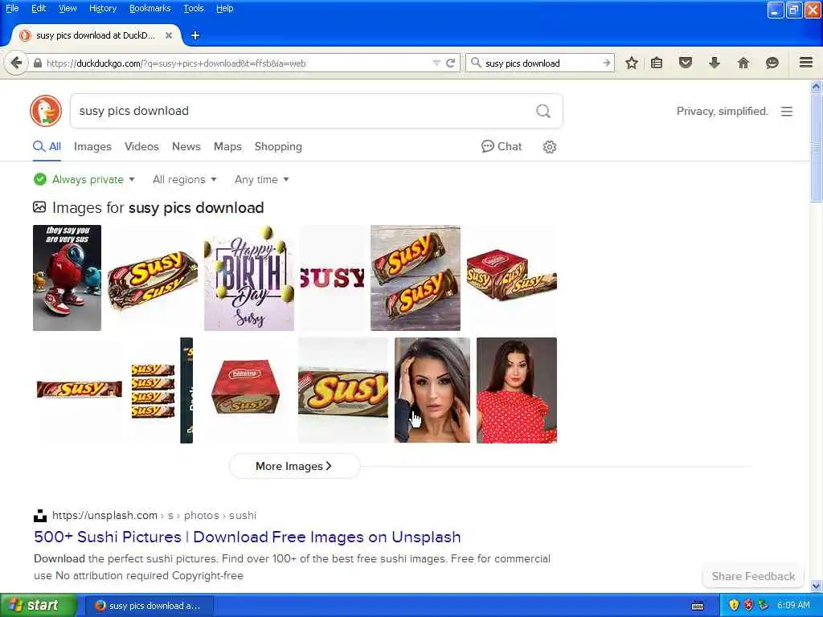Screen dimensions: 823x617
Task: Show bookmarks list icon in toolbar
Action: tap(657, 63)
